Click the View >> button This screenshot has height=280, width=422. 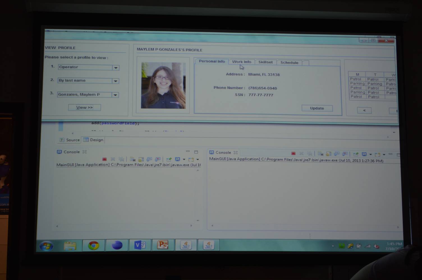click(84, 108)
